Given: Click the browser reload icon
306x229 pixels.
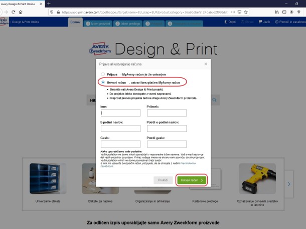Looking at the screenshot, I should click(x=13, y=12).
